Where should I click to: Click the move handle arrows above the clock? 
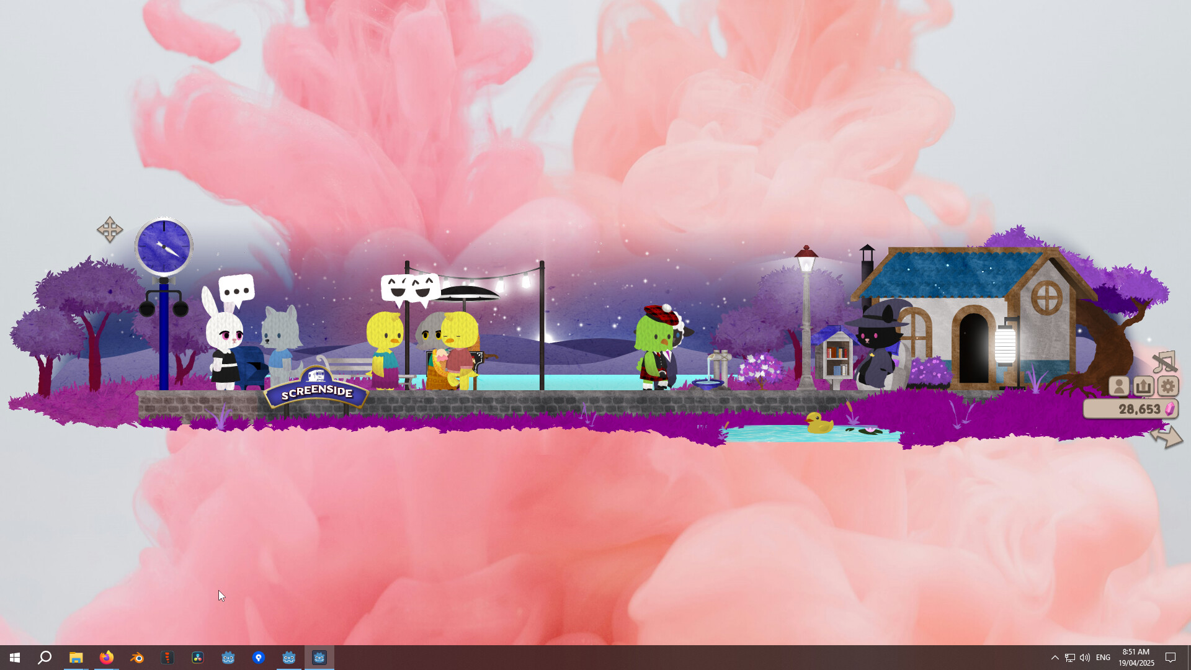tap(110, 229)
